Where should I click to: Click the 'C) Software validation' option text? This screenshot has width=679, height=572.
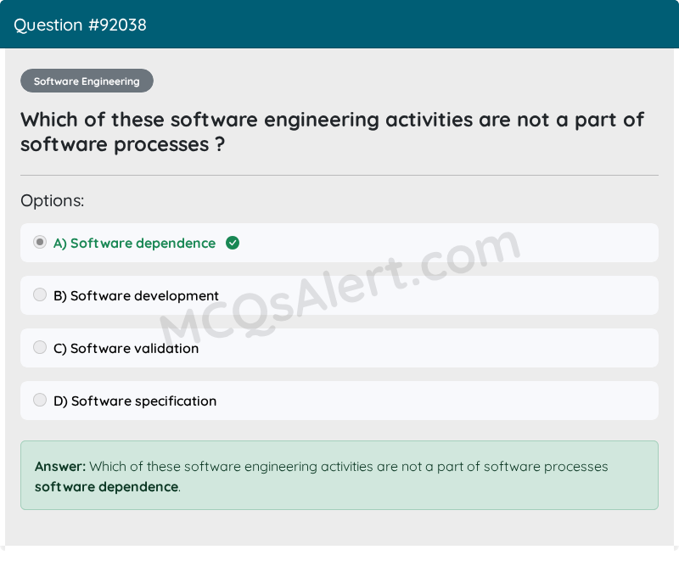(x=126, y=349)
